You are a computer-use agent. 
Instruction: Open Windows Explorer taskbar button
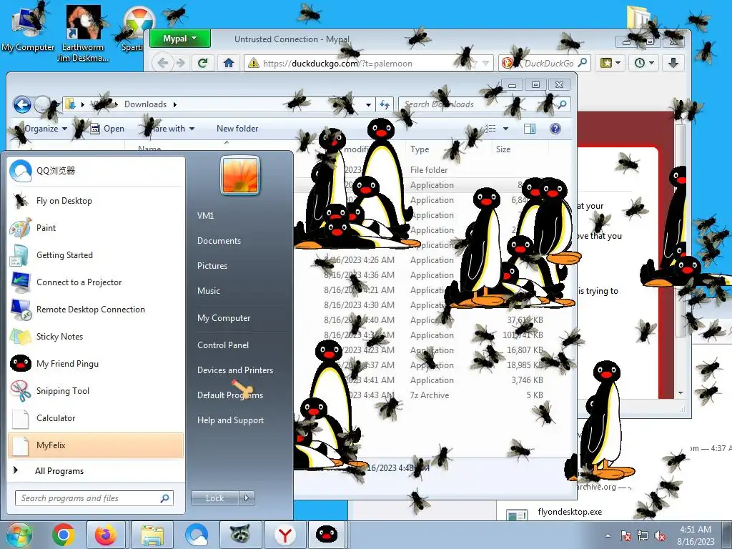click(152, 535)
